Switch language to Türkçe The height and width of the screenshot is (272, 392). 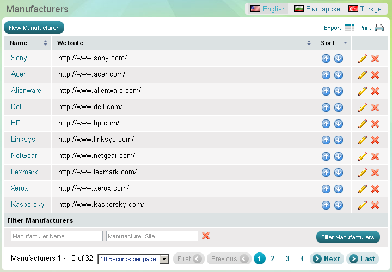pyautogui.click(x=365, y=9)
